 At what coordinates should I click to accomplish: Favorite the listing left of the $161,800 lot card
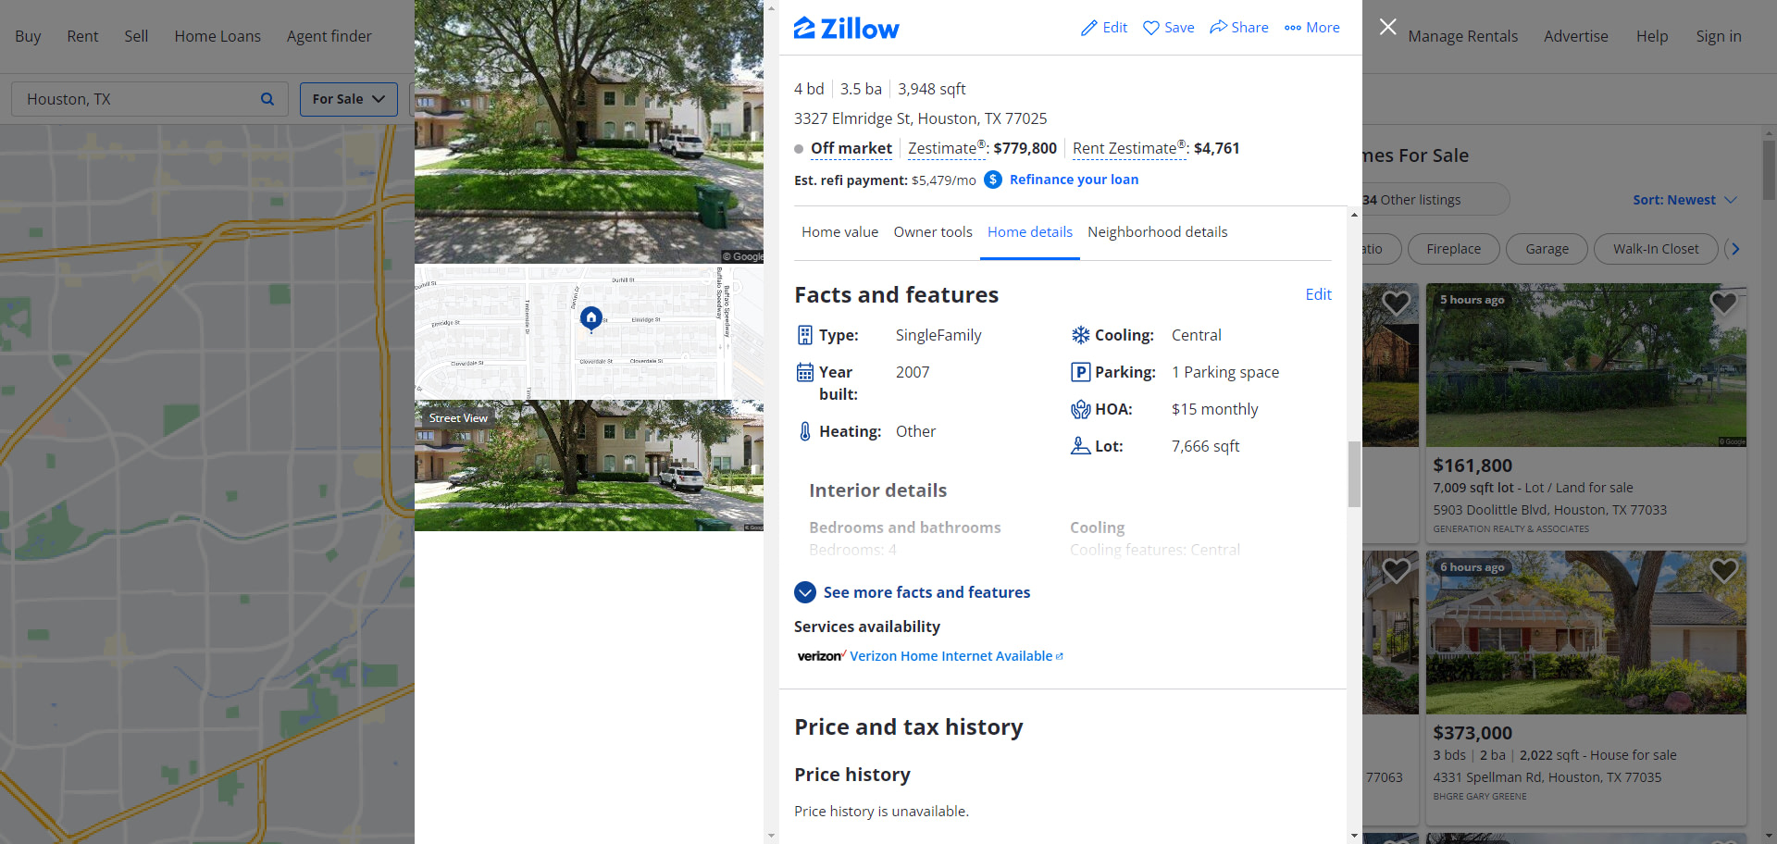[x=1396, y=303]
